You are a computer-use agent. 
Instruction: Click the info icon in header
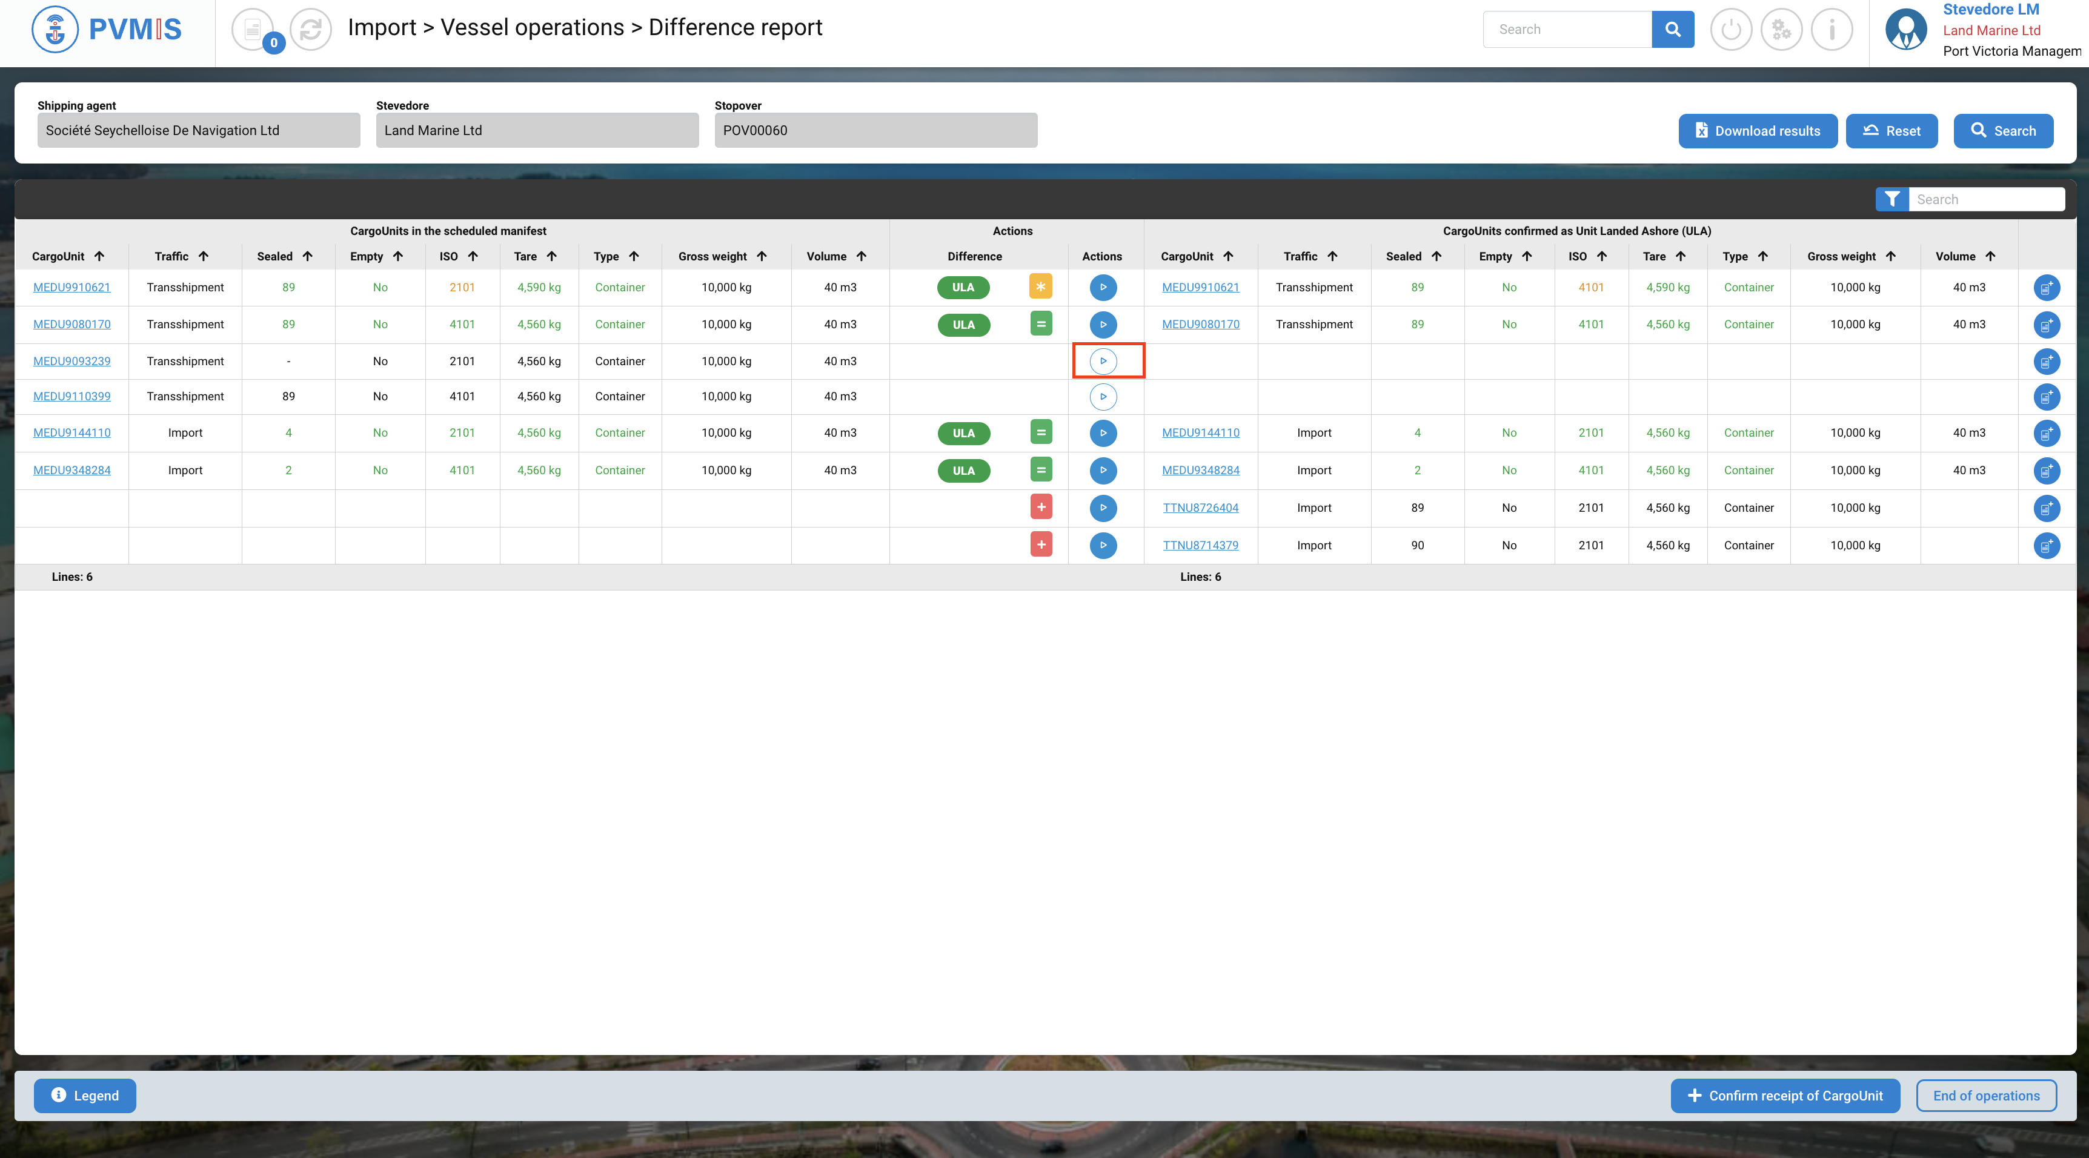coord(1831,30)
